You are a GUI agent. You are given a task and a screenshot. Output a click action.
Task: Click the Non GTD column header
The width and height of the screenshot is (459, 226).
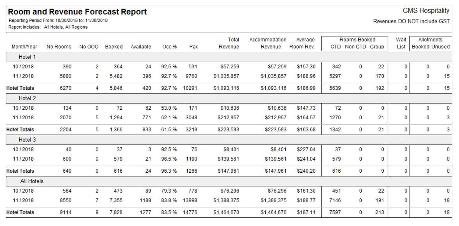click(x=355, y=47)
